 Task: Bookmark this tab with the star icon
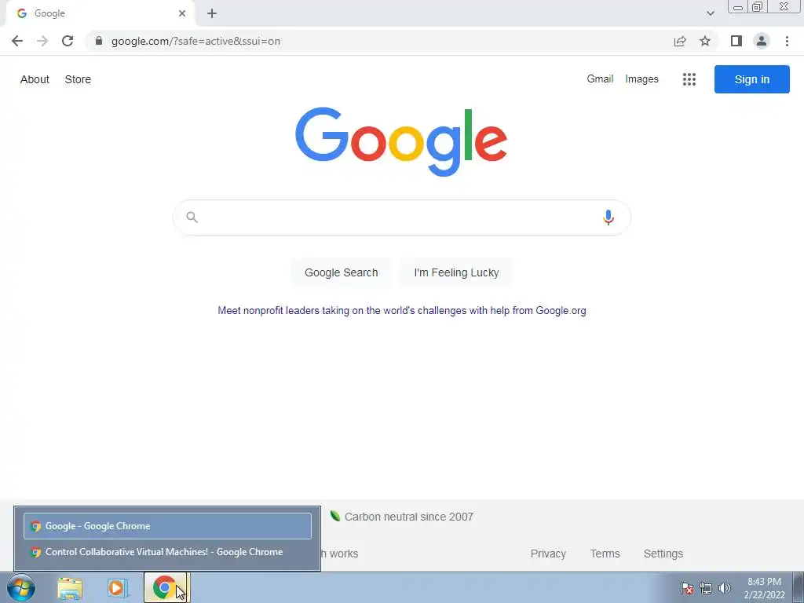705,41
